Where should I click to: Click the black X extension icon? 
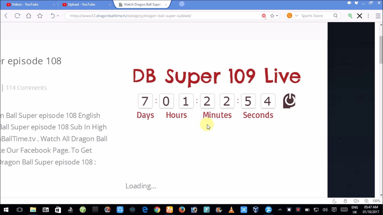click(359, 16)
